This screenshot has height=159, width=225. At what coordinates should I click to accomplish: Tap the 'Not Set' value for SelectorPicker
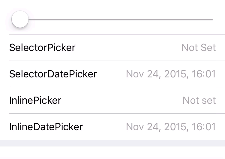point(199,47)
